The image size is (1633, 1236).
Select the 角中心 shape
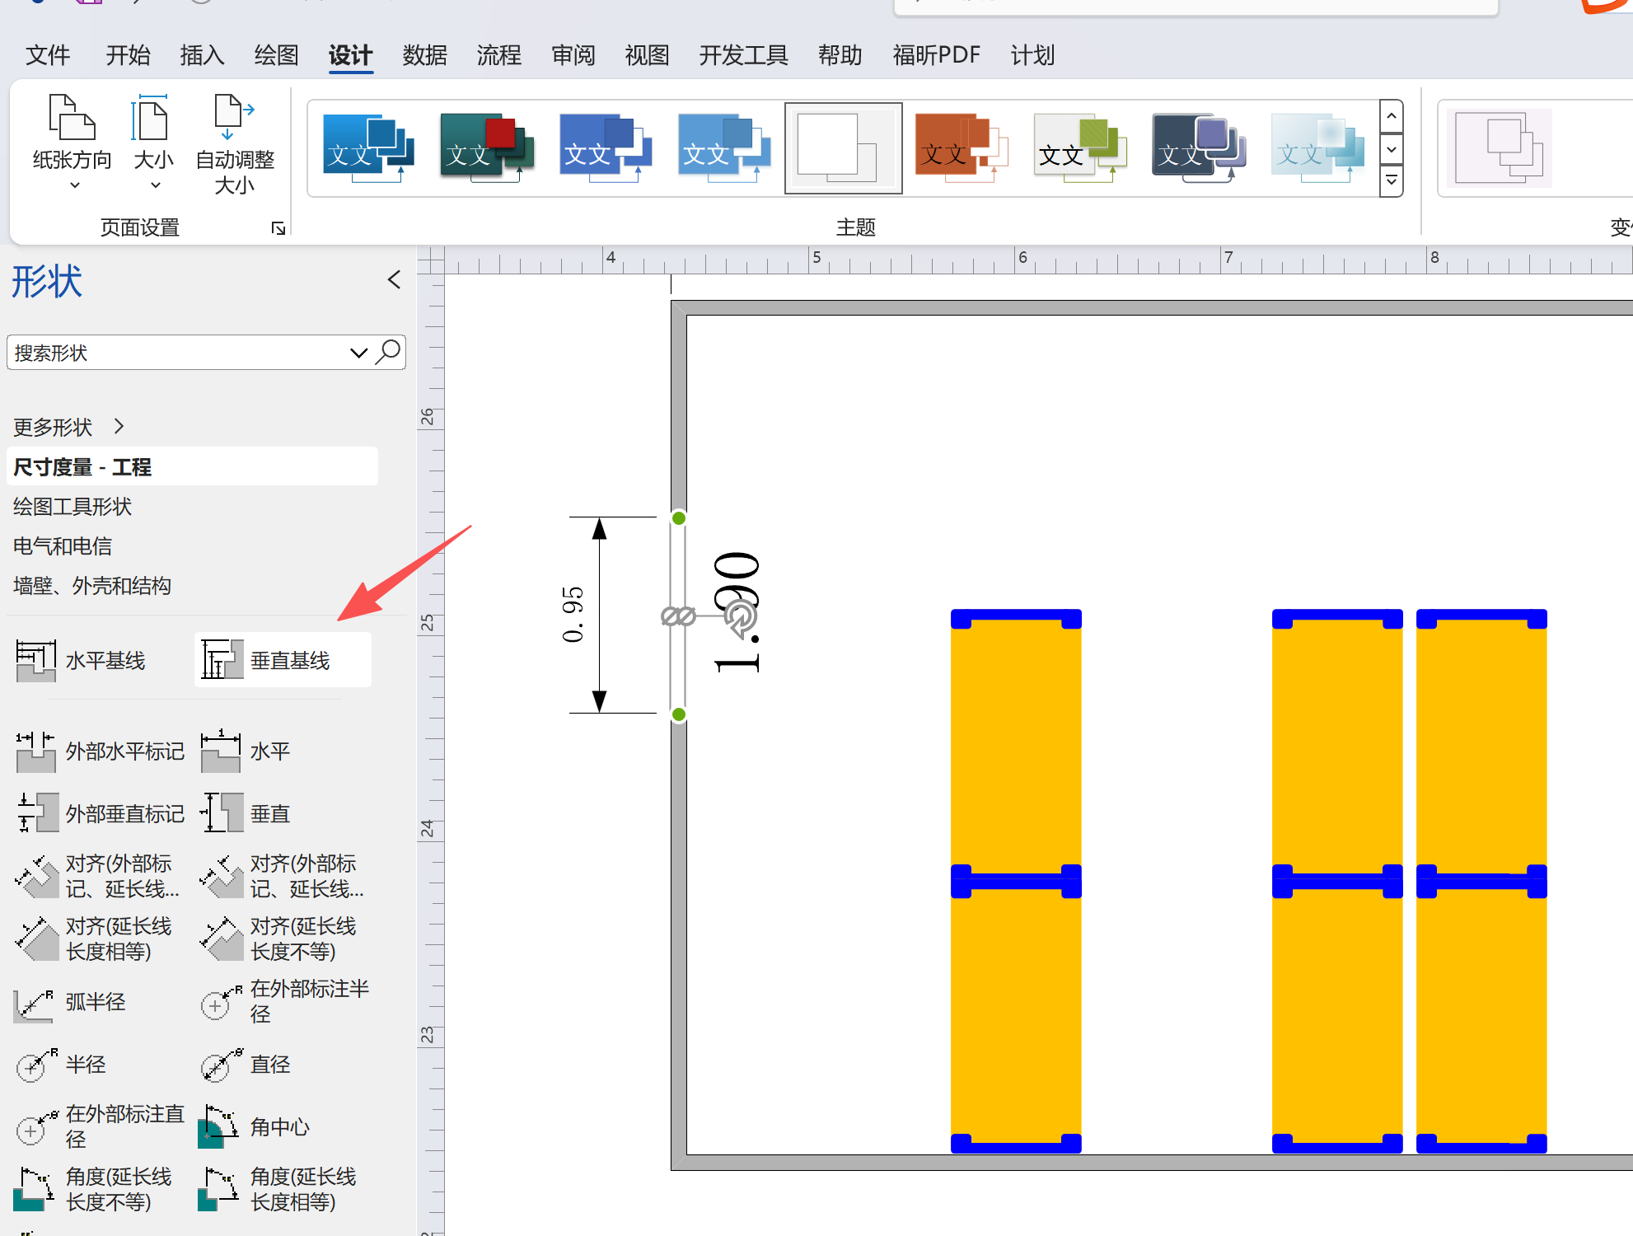click(x=255, y=1126)
